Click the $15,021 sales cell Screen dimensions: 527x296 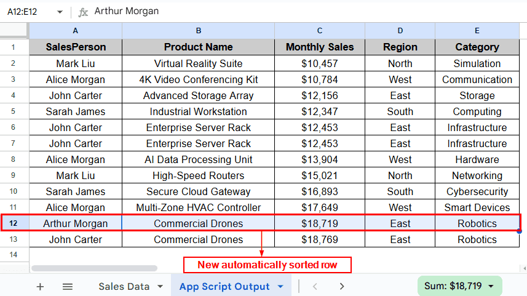320,175
